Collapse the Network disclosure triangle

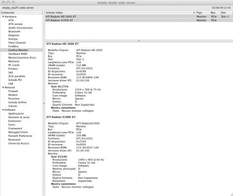point(3,88)
